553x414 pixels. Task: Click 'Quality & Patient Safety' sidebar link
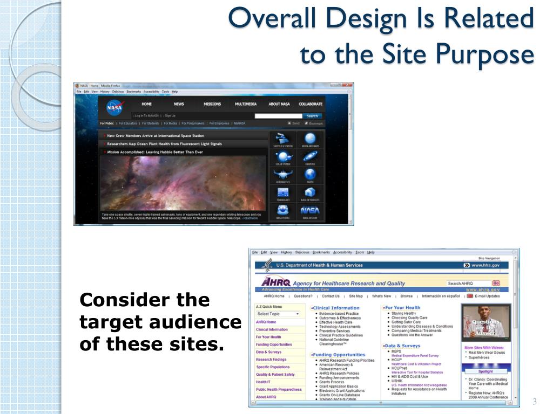(x=275, y=375)
